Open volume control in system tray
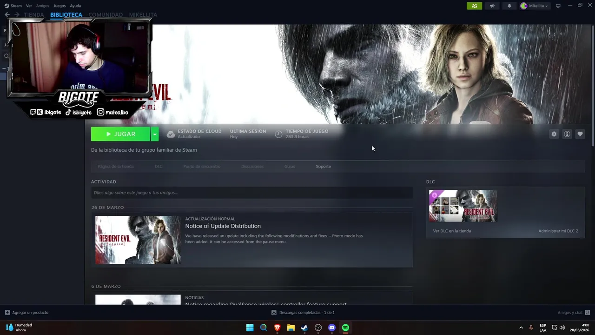Screen dimensions: 595x335 (562, 328)
